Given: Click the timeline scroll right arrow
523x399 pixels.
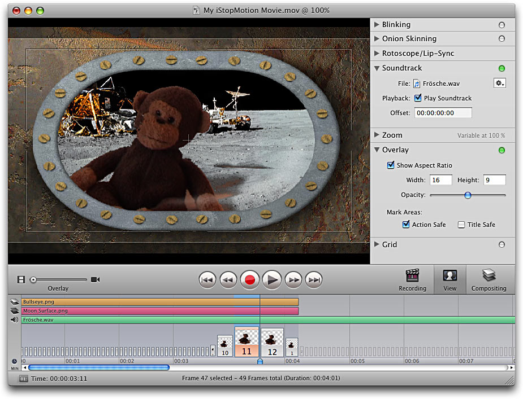Looking at the screenshot, I should (511, 368).
